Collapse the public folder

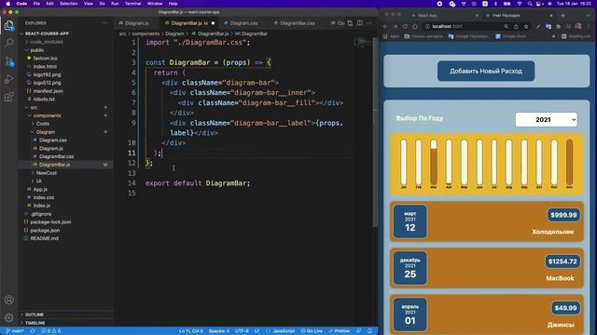(37, 50)
